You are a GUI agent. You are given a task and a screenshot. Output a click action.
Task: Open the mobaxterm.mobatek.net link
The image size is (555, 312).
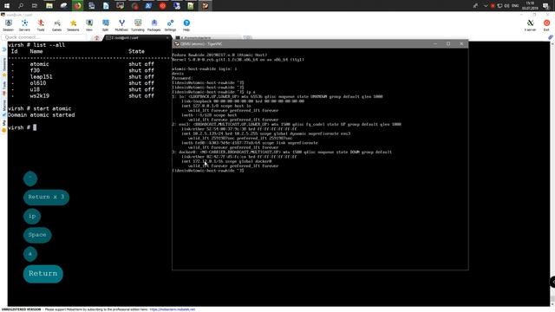tap(173, 309)
